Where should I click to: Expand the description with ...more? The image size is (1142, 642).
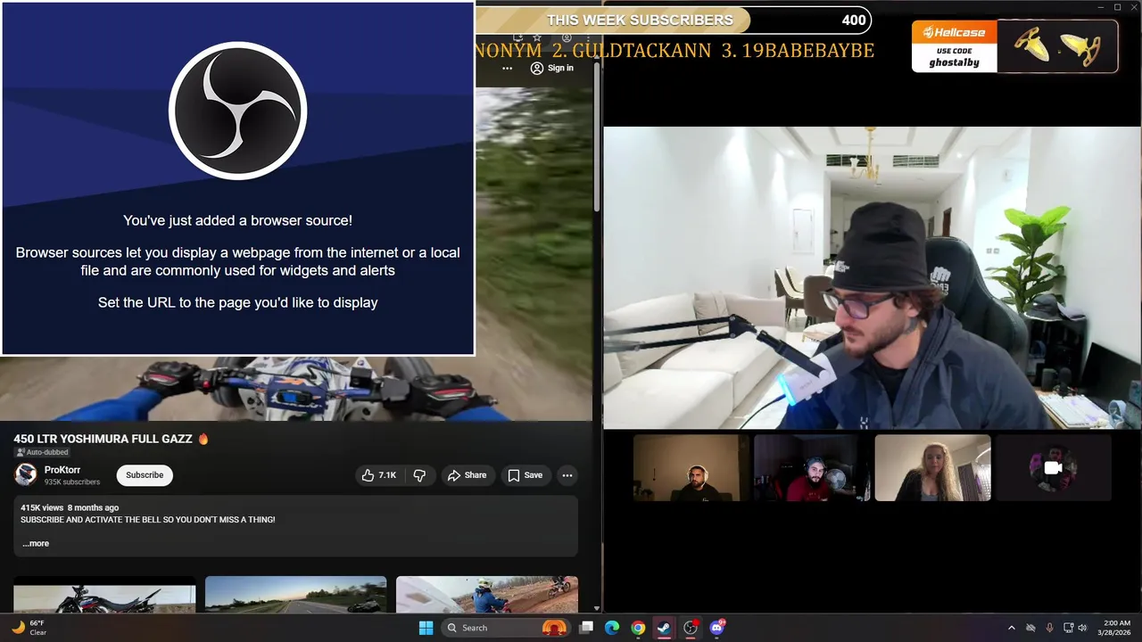tap(36, 544)
